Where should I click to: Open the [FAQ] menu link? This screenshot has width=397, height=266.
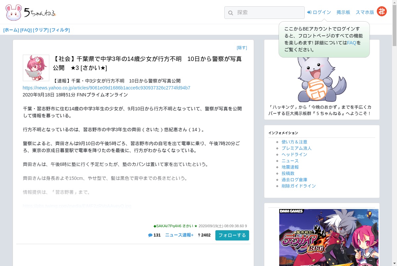pos(26,30)
